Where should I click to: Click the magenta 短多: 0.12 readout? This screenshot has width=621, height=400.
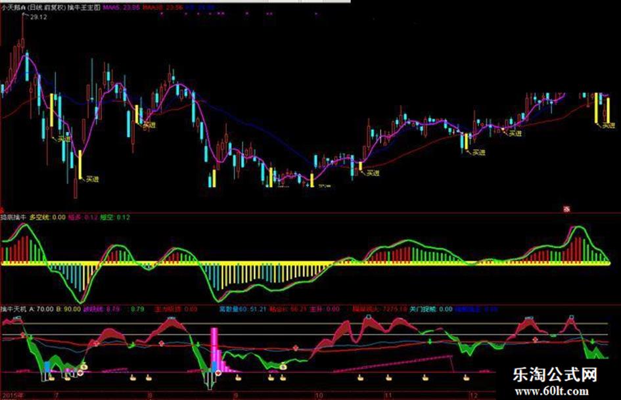click(x=83, y=217)
